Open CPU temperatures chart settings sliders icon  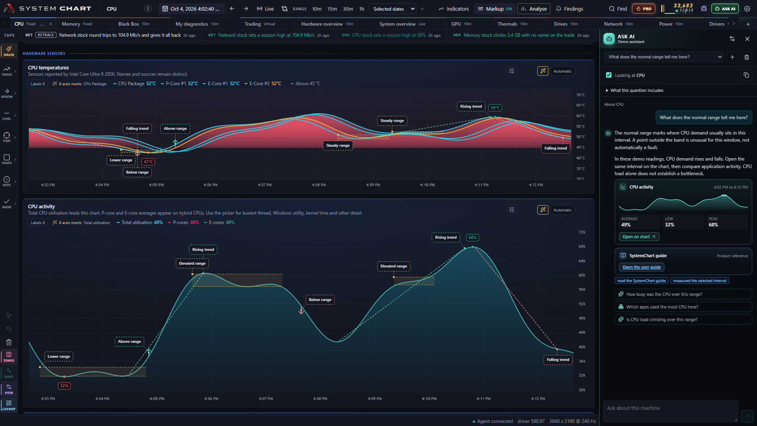pyautogui.click(x=511, y=71)
